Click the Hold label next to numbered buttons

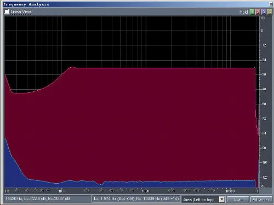(243, 12)
